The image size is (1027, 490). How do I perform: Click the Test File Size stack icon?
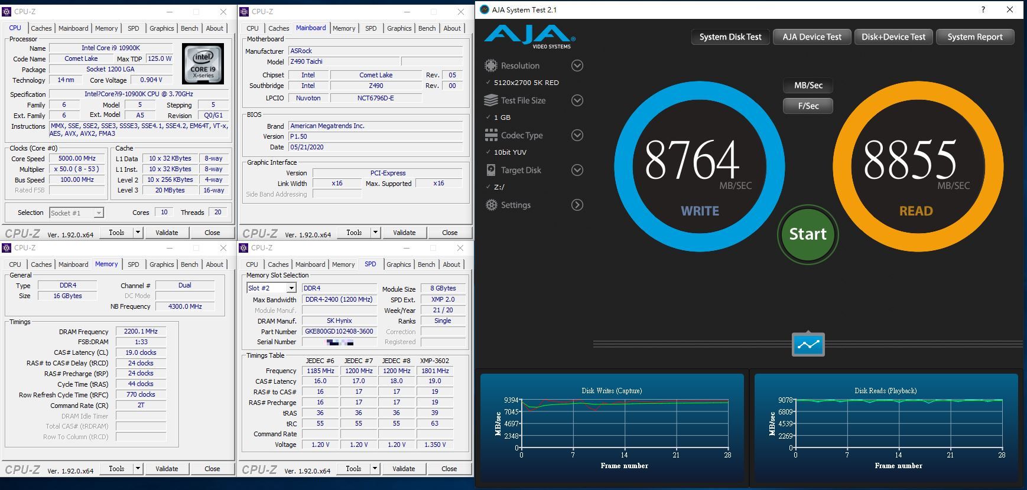490,100
